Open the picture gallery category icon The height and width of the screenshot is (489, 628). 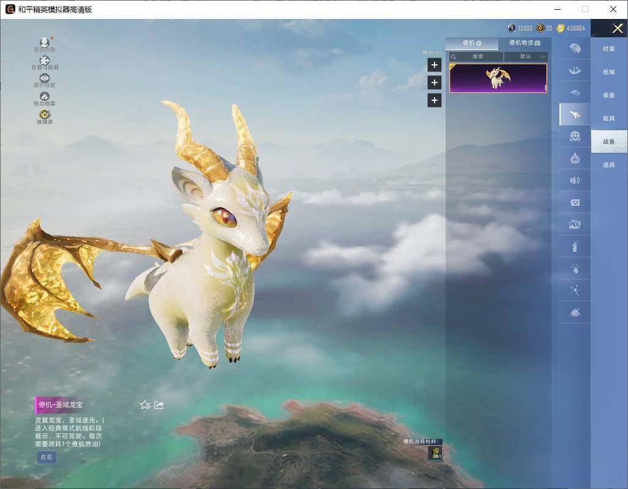click(x=575, y=224)
